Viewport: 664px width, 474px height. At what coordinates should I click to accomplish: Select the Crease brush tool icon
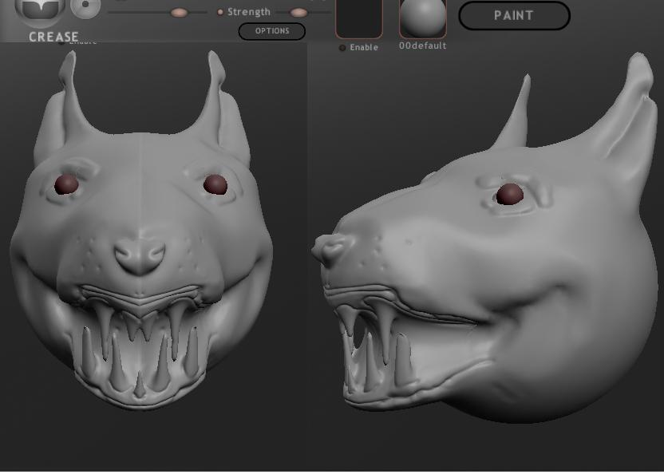click(x=41, y=10)
